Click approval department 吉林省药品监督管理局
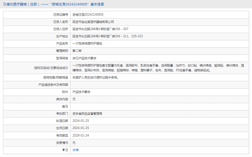Image resolution: width=252 pixels, height=157 pixels. (x=87, y=114)
